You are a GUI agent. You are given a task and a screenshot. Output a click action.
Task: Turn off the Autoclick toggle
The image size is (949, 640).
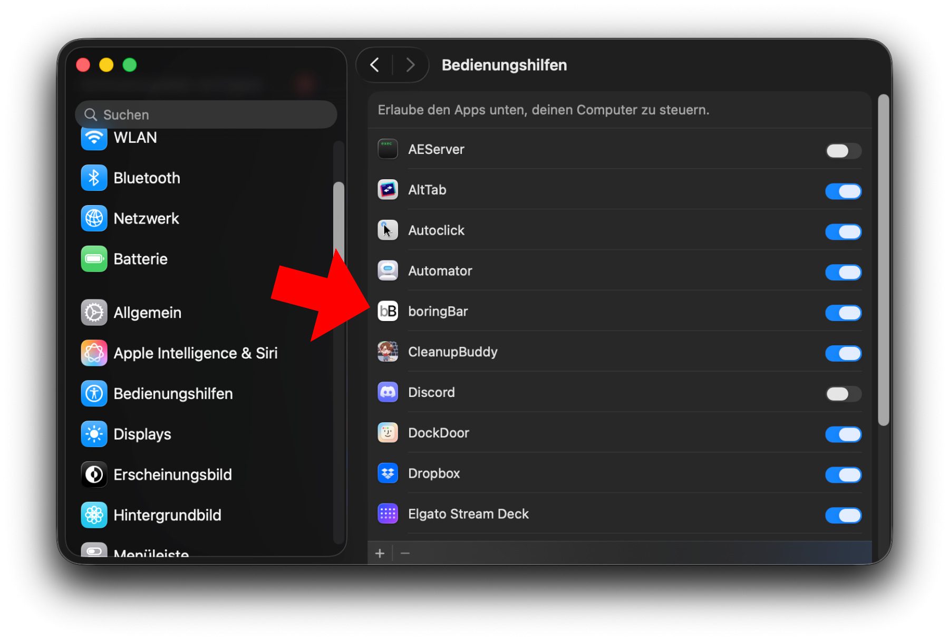coord(844,232)
